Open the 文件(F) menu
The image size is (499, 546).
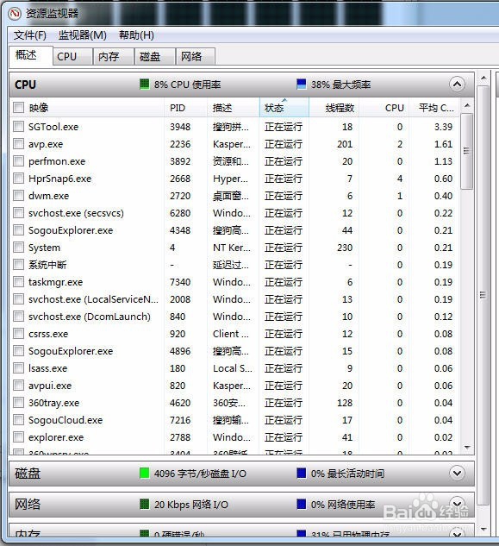[30, 35]
